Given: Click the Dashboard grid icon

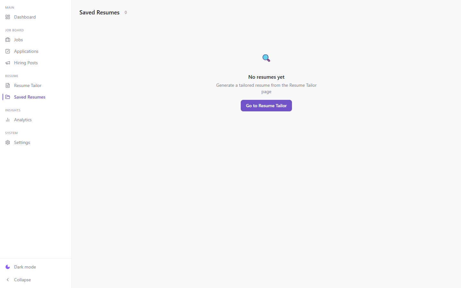Looking at the screenshot, I should point(8,17).
